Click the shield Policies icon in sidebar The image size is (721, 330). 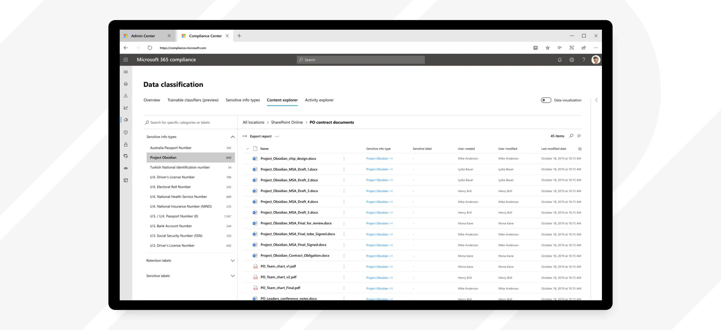point(126,132)
